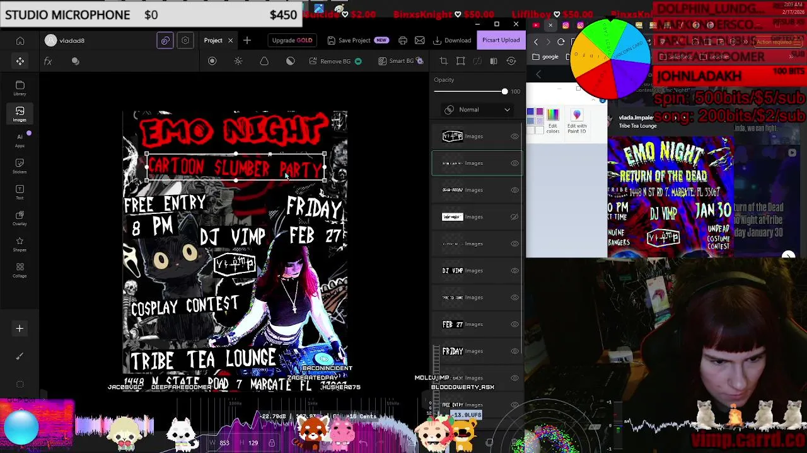807x453 pixels.
Task: Click Picsart Upload button
Action: tap(501, 40)
